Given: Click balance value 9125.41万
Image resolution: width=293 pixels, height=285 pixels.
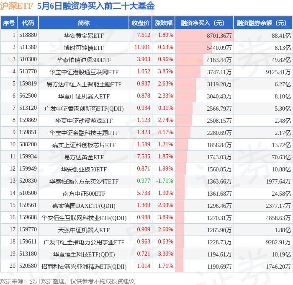Looking at the screenshot, I should tap(278, 72).
